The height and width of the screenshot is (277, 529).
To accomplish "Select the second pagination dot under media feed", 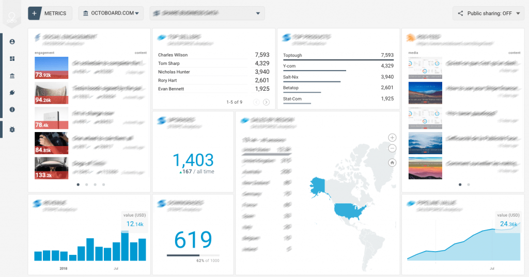I will point(468,185).
